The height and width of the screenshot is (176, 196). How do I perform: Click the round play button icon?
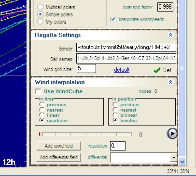click(172, 133)
